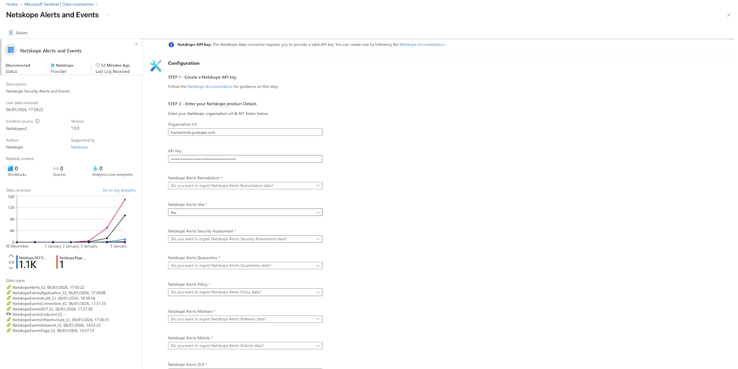Click the status icon for NetskopeEventsDLP_CL

tap(9, 309)
